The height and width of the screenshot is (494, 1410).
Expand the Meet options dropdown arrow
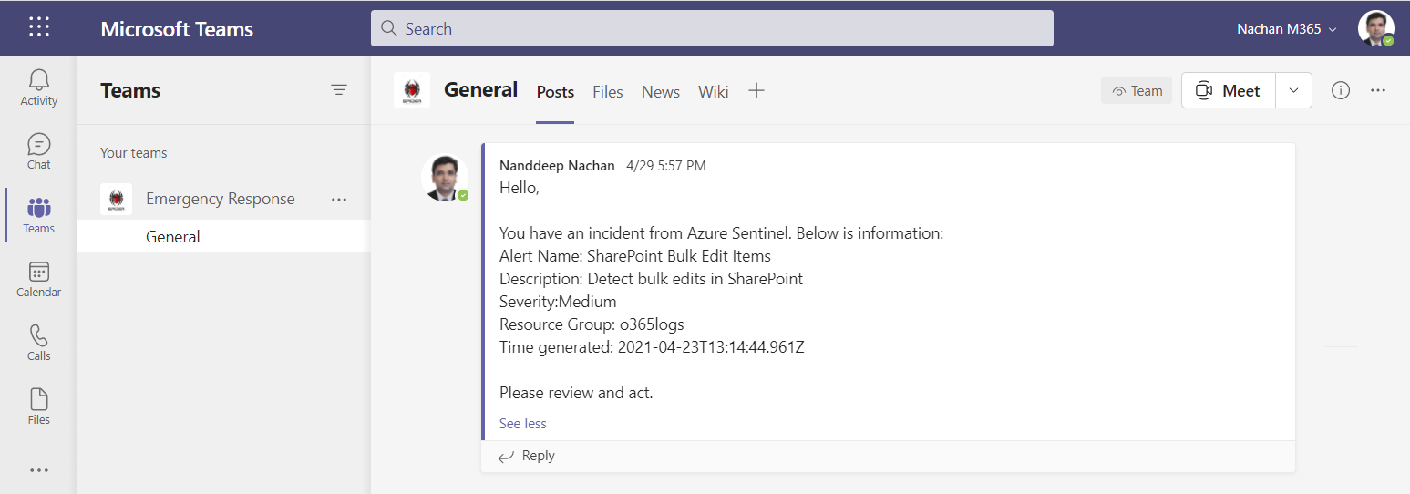1293,90
